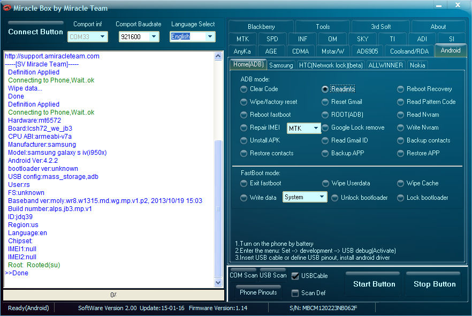Open the Samsung sub-tab

click(281, 65)
